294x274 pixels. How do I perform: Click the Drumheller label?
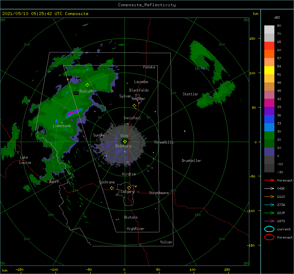[191, 161]
